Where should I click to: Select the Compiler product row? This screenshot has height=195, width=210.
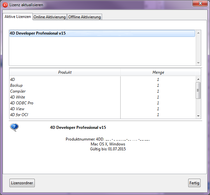tap(103, 91)
